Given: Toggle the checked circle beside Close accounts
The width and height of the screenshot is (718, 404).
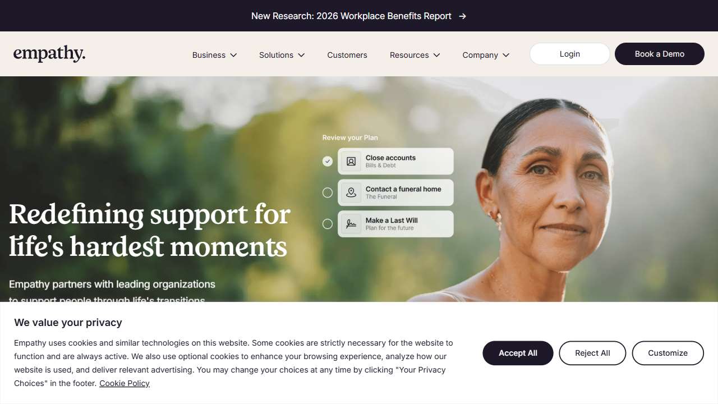Looking at the screenshot, I should (328, 162).
